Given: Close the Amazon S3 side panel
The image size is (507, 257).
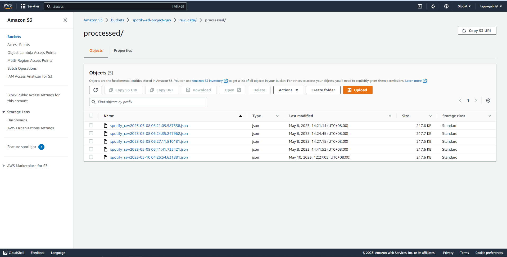Looking at the screenshot, I should tap(65, 20).
